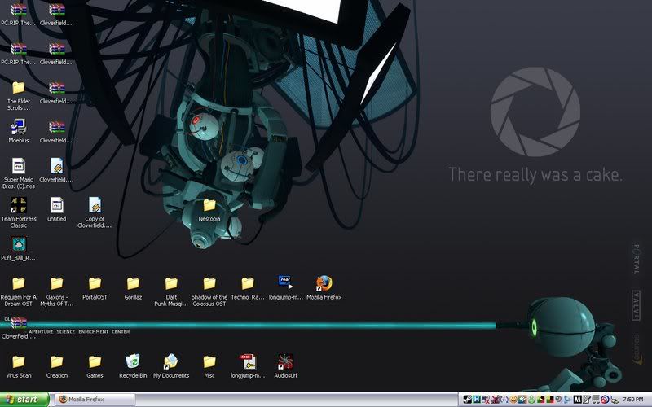
Task: Open the Mozilla Firefox desktop shortcut
Action: click(324, 283)
